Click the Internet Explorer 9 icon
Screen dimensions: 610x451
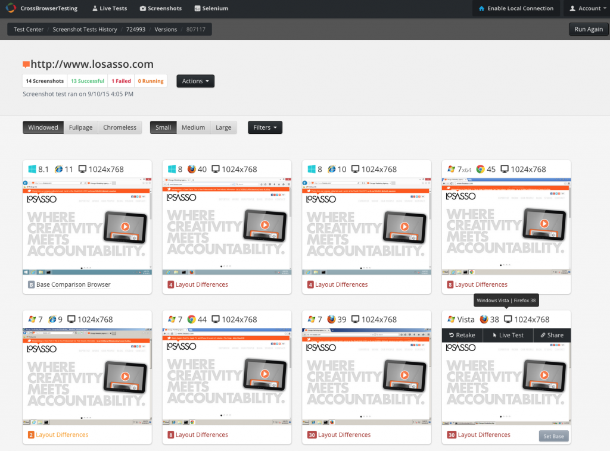coord(52,320)
